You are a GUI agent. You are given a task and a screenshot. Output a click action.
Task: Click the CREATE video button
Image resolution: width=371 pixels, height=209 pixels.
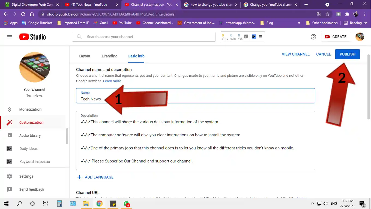click(x=336, y=37)
